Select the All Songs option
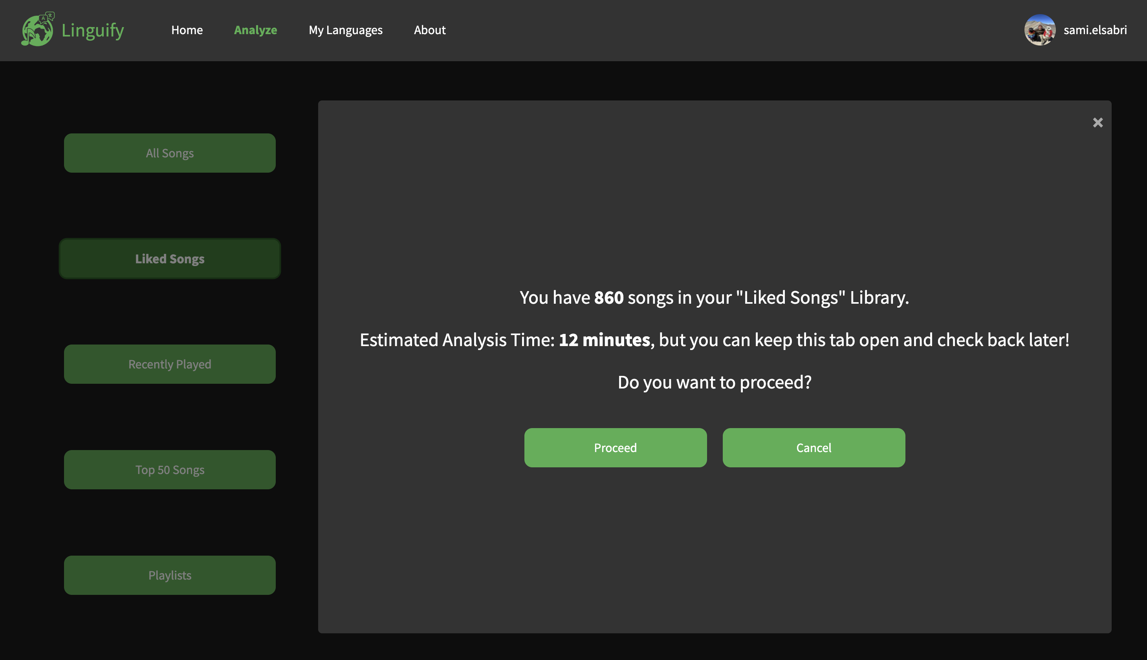This screenshot has height=660, width=1147. coord(170,153)
